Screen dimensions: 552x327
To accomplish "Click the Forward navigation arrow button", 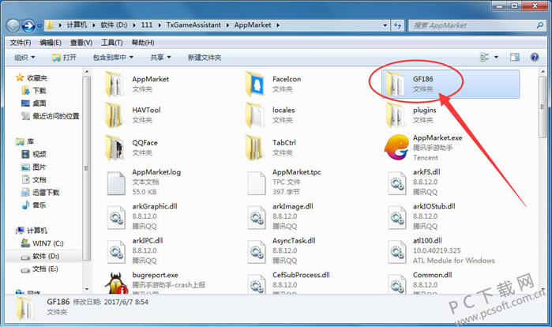I will click(x=28, y=25).
